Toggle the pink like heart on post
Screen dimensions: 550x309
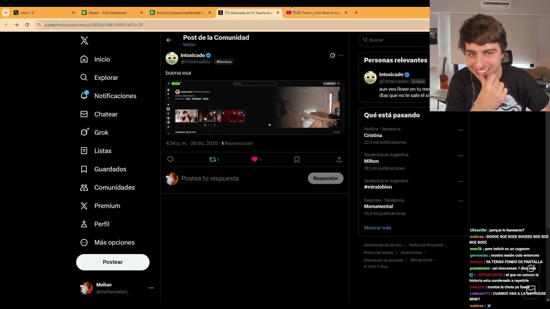tap(254, 159)
